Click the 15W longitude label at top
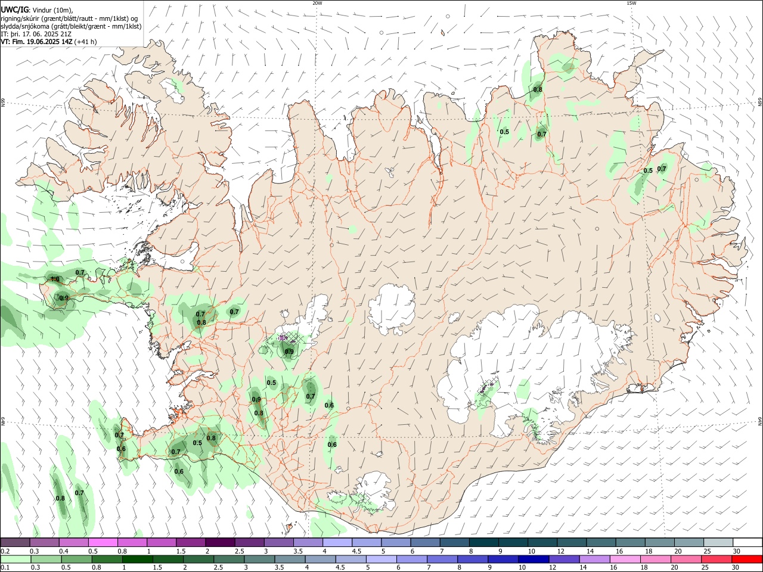 tap(631, 3)
